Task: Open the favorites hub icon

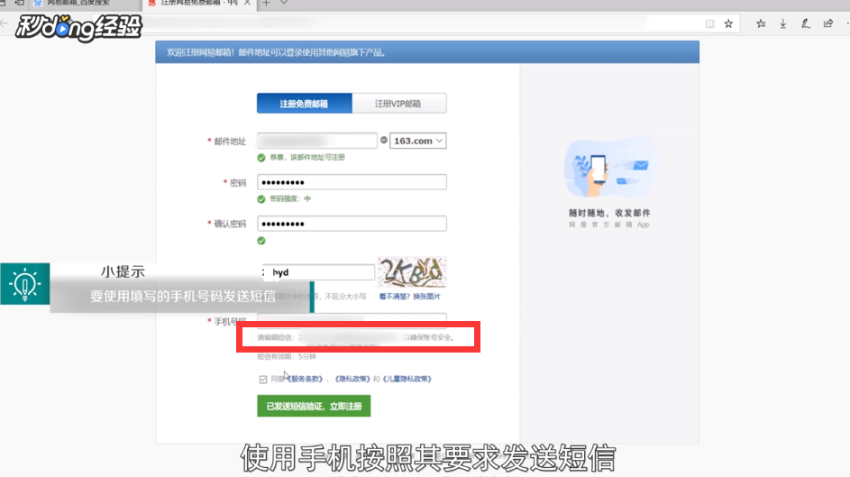Action: click(x=761, y=23)
